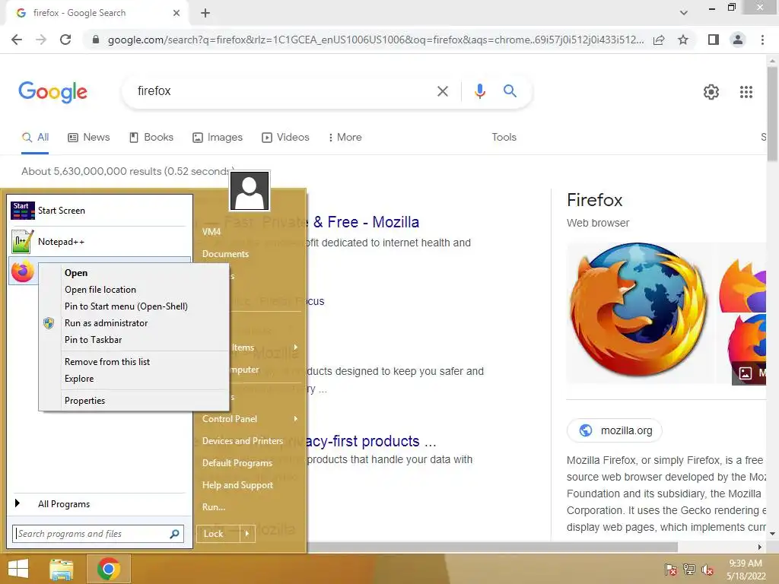This screenshot has width=779, height=584.
Task: Open the Chrome profile avatar
Action: click(738, 40)
